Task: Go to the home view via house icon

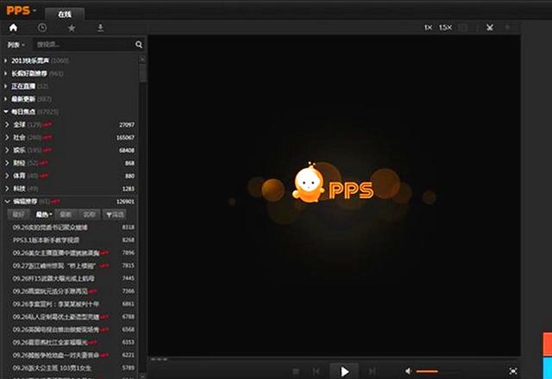Action: click(x=14, y=28)
